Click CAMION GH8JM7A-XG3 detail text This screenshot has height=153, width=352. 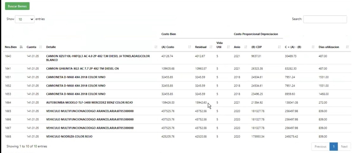82,69
